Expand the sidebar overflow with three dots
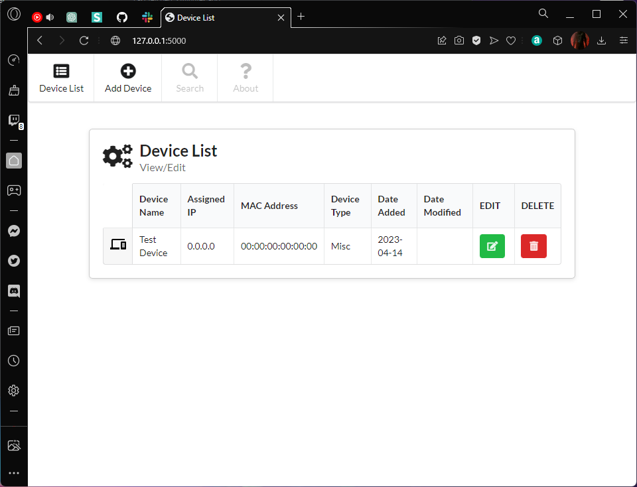 pos(14,472)
